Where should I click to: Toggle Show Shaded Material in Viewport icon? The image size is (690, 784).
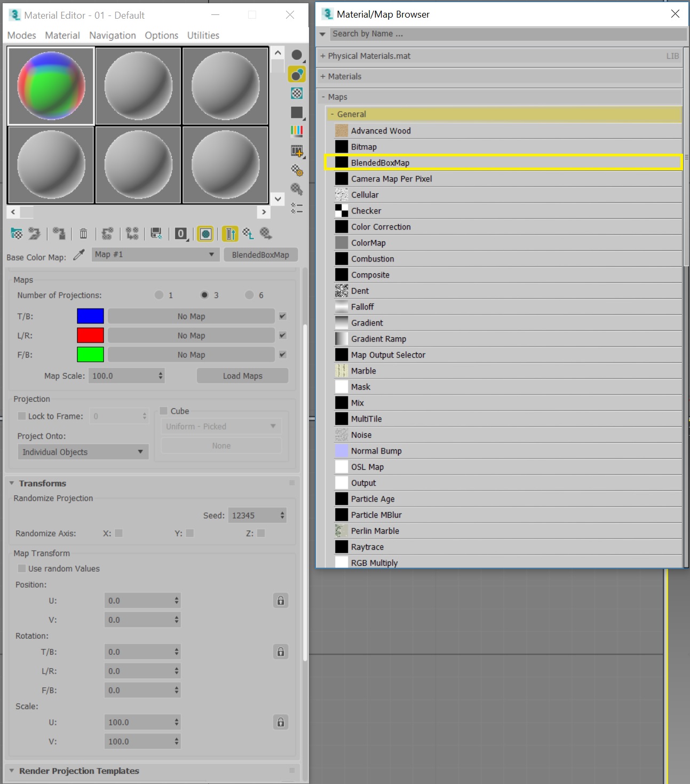click(205, 234)
